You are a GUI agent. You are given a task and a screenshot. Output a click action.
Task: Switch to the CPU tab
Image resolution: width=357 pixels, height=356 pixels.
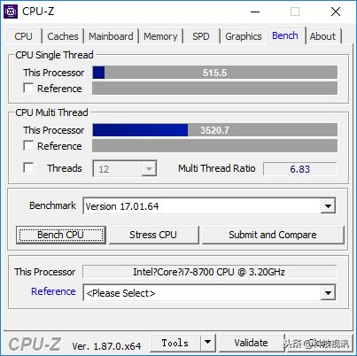tap(23, 36)
